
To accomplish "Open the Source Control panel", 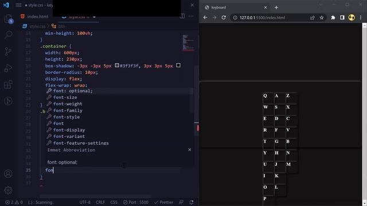I will (x=9, y=51).
